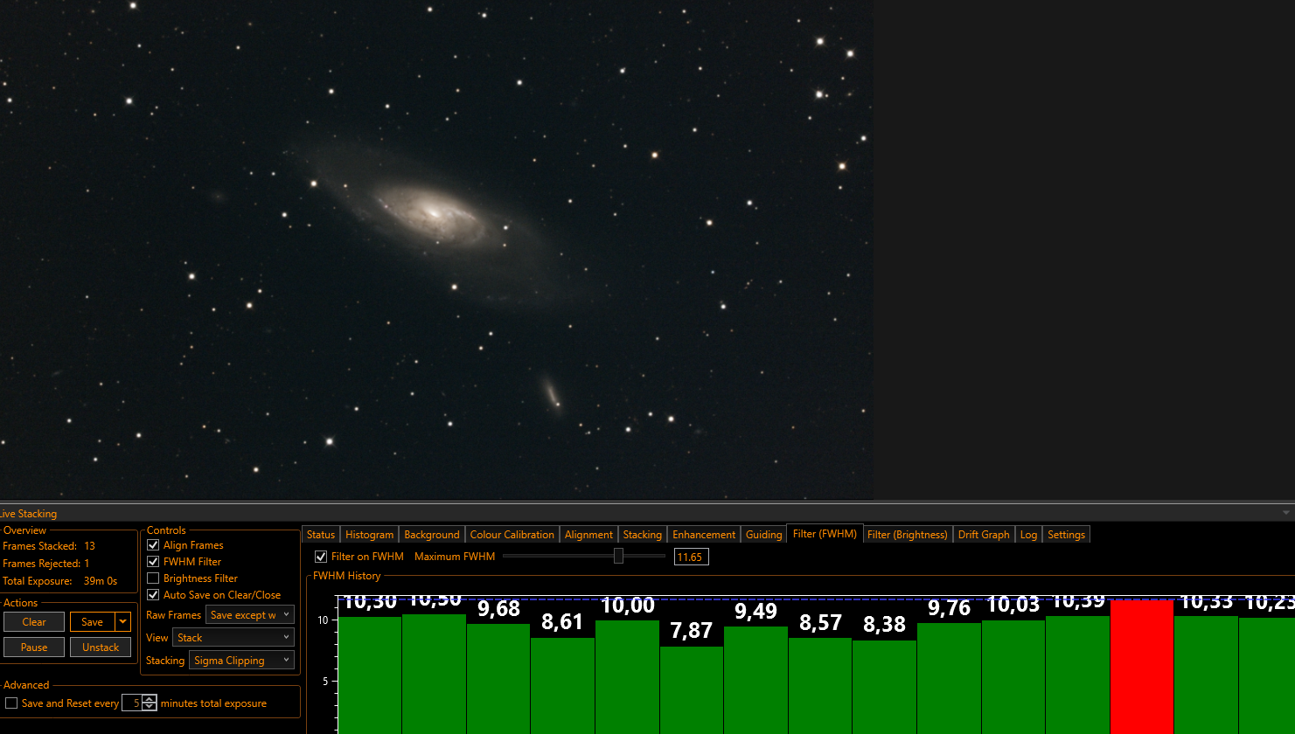Image resolution: width=1295 pixels, height=734 pixels.
Task: Go to the Background tab
Action: coord(432,535)
